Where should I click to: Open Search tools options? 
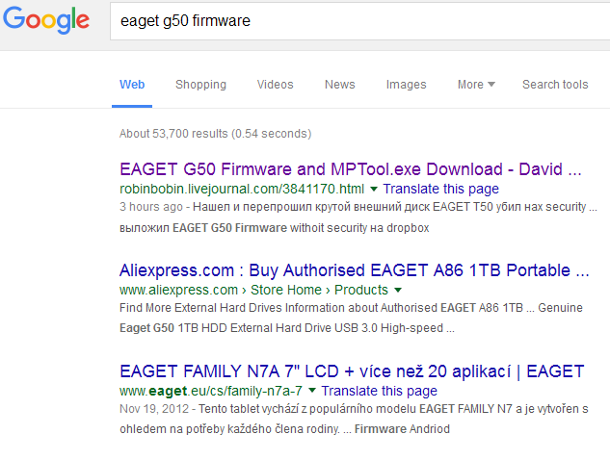[x=555, y=85]
